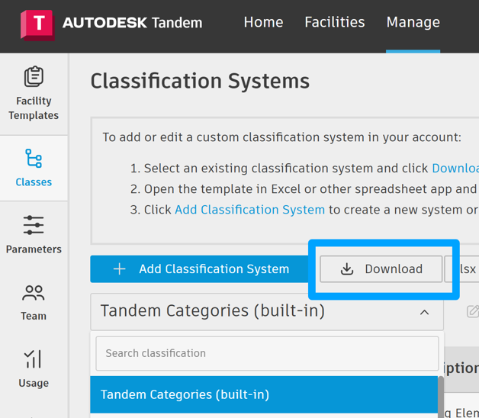
Task: Click the plus icon on Add Classification System
Action: point(119,268)
